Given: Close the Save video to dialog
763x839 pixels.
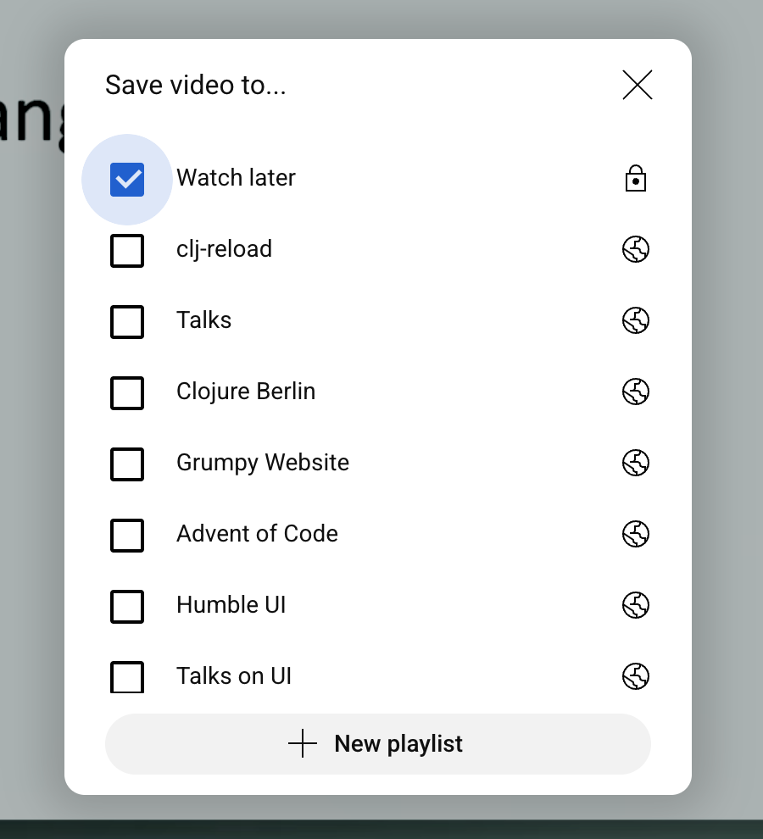Looking at the screenshot, I should tap(638, 85).
